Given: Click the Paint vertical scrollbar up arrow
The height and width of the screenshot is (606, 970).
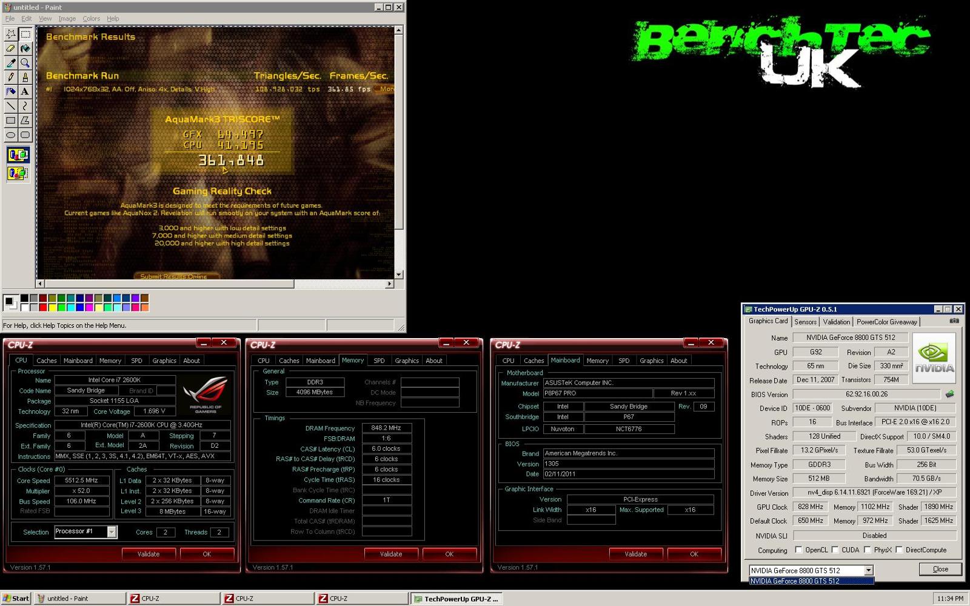Looking at the screenshot, I should click(398, 30).
